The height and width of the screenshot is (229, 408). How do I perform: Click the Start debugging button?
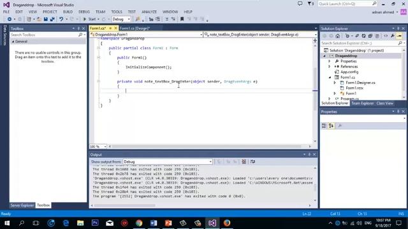tap(89, 19)
